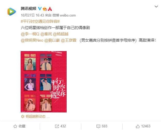This screenshot has height=130, width=161.
Task: Open the 杨超越新动态 topic link
Action: (35, 117)
